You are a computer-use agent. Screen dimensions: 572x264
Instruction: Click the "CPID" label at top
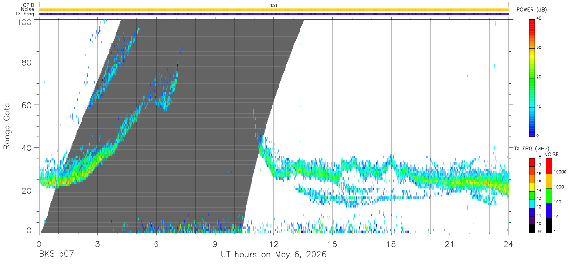[x=29, y=5]
